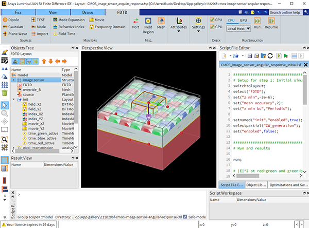Add a Mode Expansion monitor
Screen dimensions: 309x228
coord(69,20)
